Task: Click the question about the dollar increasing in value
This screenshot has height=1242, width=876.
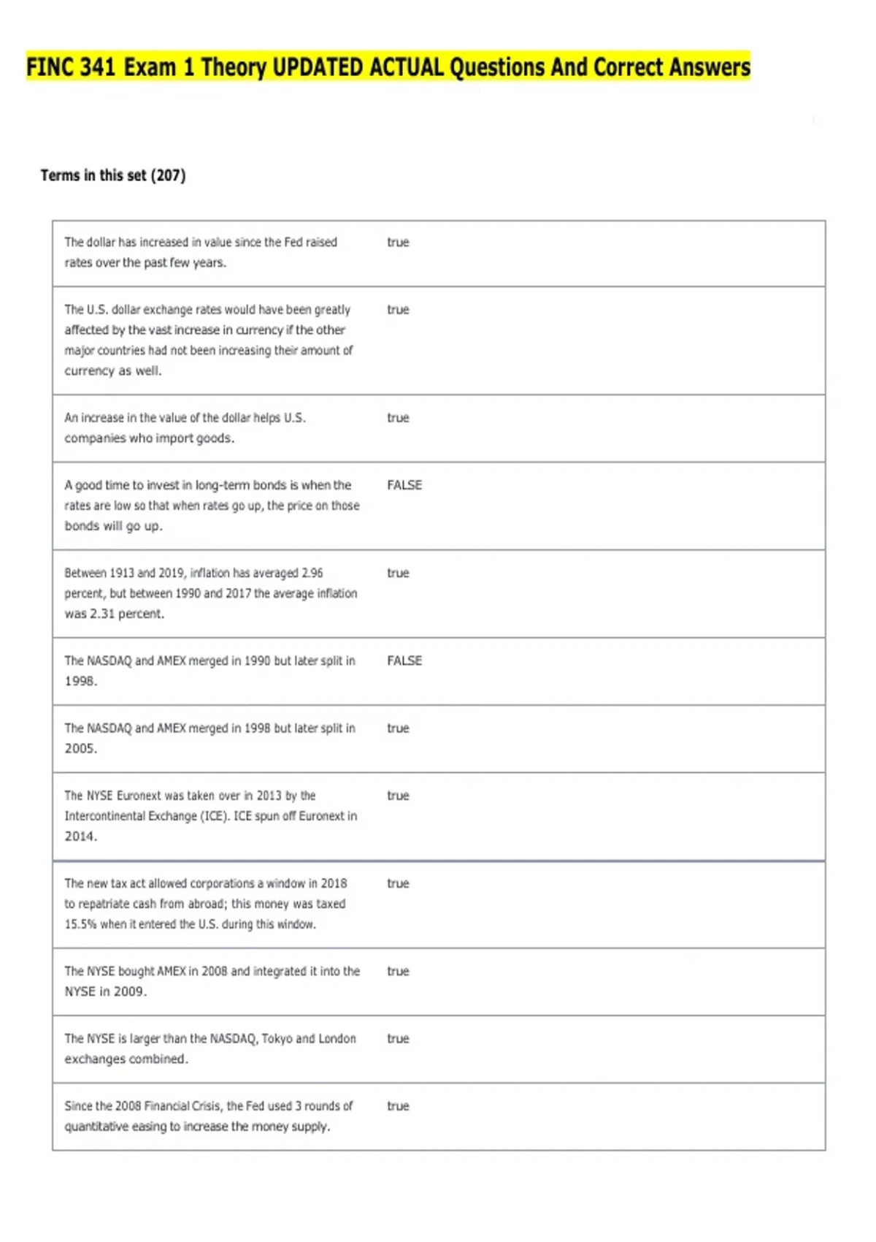Action: [201, 252]
